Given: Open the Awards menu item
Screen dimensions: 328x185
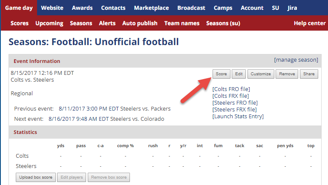Looking at the screenshot, I should point(82,8).
